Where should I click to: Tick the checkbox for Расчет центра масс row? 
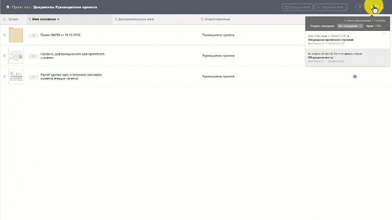pyautogui.click(x=4, y=76)
